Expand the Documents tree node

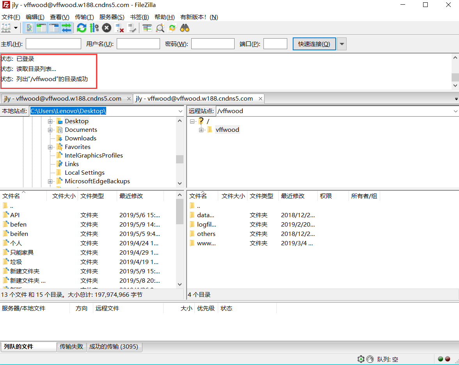(50, 130)
